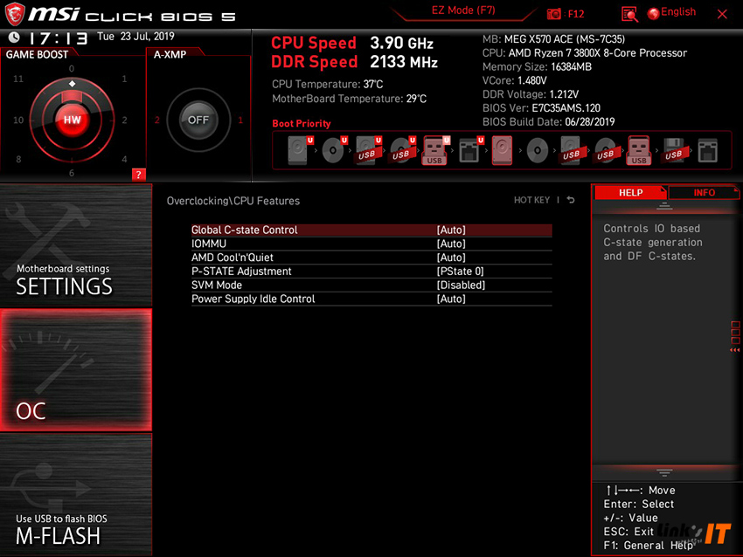Click the red question mark help icon

point(138,175)
